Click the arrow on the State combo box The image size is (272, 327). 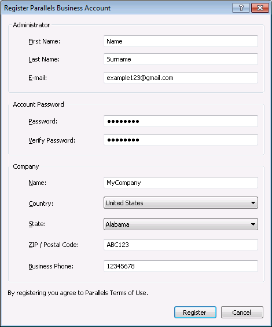click(253, 224)
